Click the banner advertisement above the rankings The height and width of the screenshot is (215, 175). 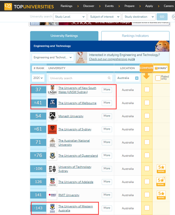100,24
